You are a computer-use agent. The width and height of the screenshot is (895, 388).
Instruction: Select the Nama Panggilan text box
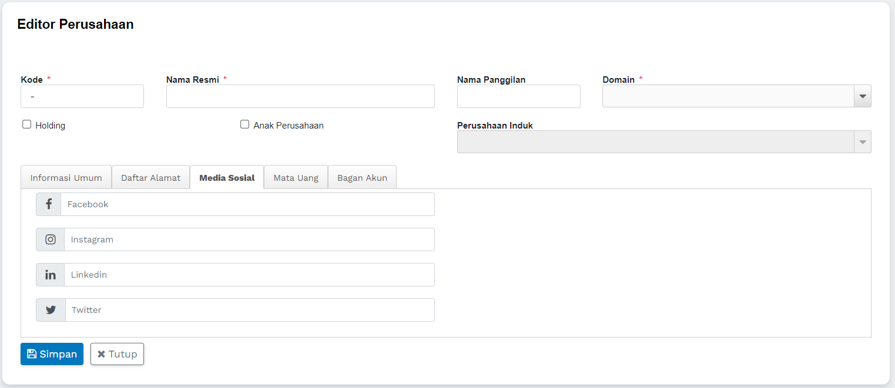point(518,96)
